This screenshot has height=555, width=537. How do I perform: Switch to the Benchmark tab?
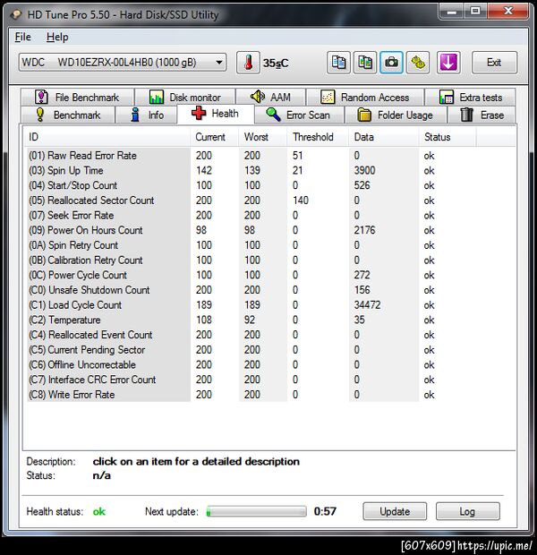coord(68,115)
